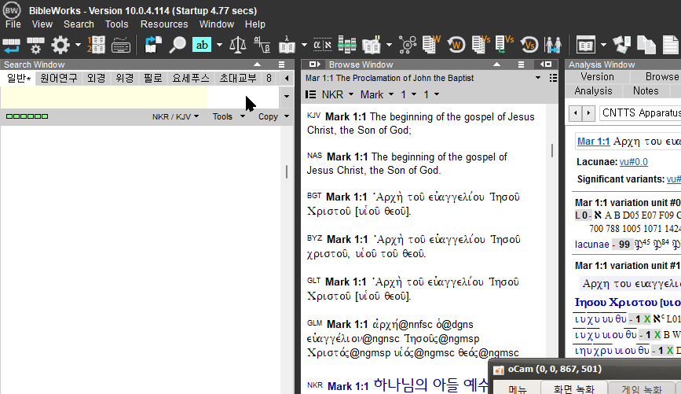
Task: Click the text alignment bars icon with green line
Action: click(x=347, y=45)
